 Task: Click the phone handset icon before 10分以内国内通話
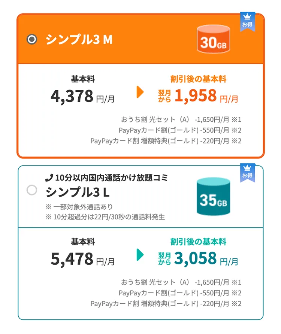(x=49, y=177)
